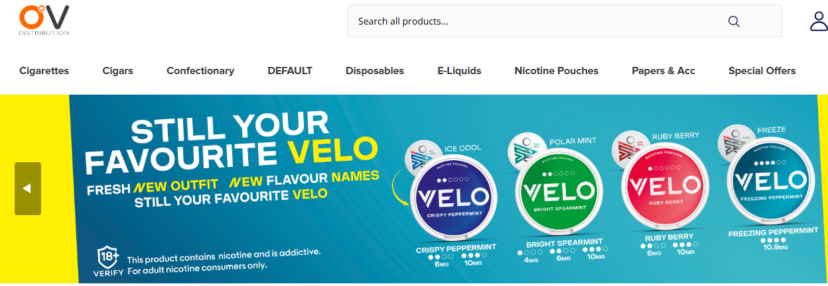View the Special Offers page

[x=762, y=71]
